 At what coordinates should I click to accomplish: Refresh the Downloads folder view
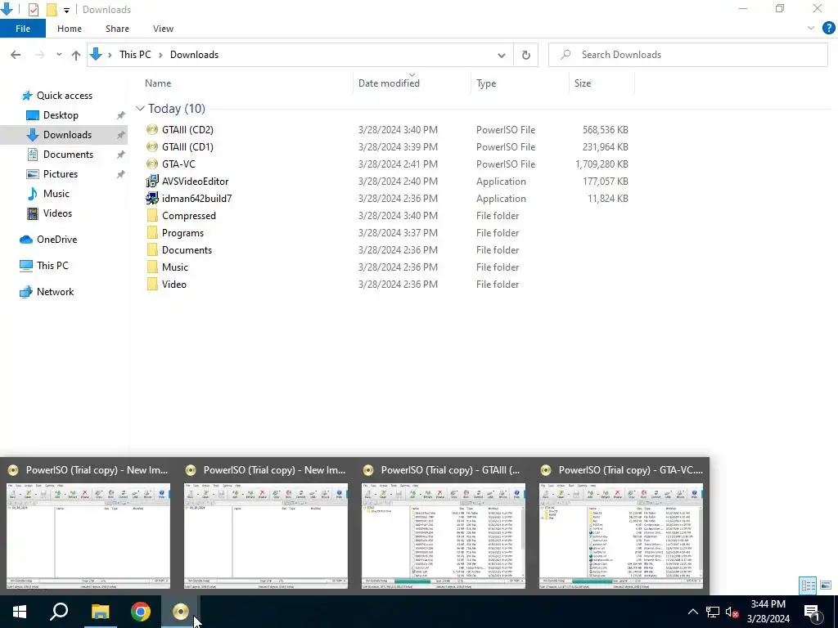click(x=526, y=55)
